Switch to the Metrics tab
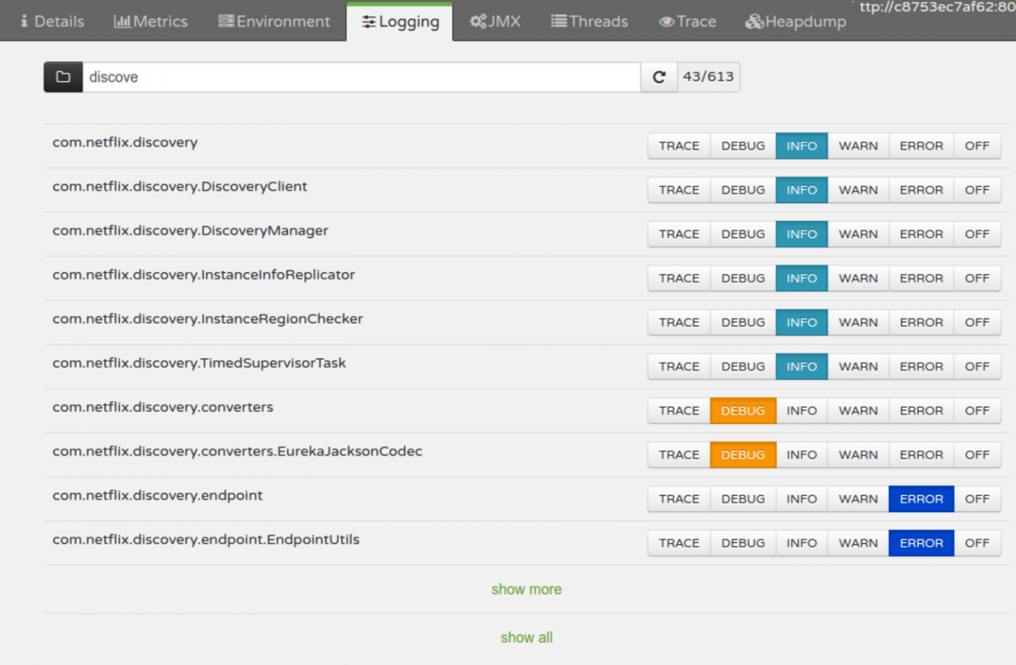Screen dimensions: 1016x665 (x=150, y=21)
